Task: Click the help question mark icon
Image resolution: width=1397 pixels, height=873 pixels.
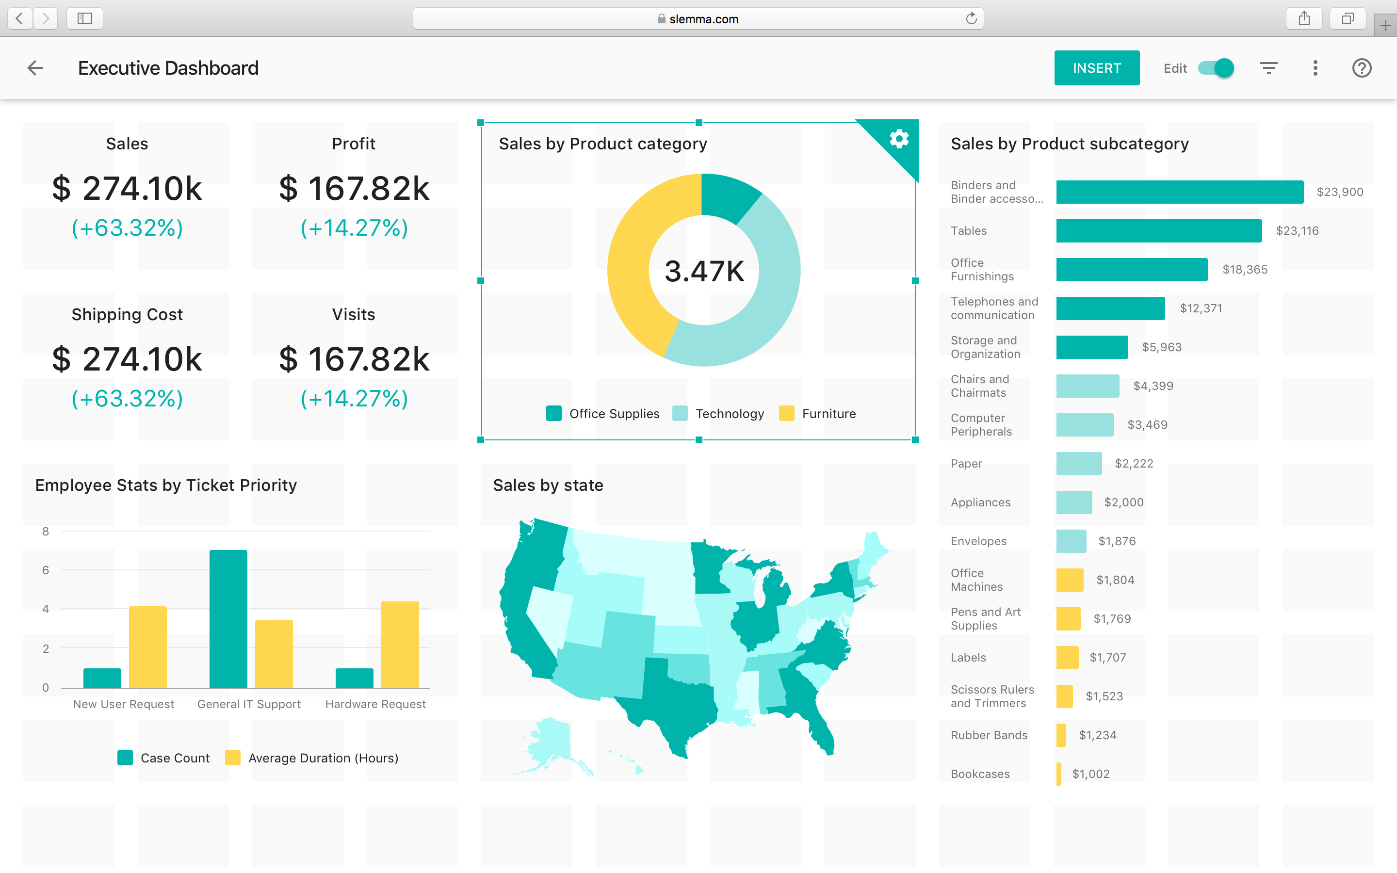Action: pos(1361,68)
